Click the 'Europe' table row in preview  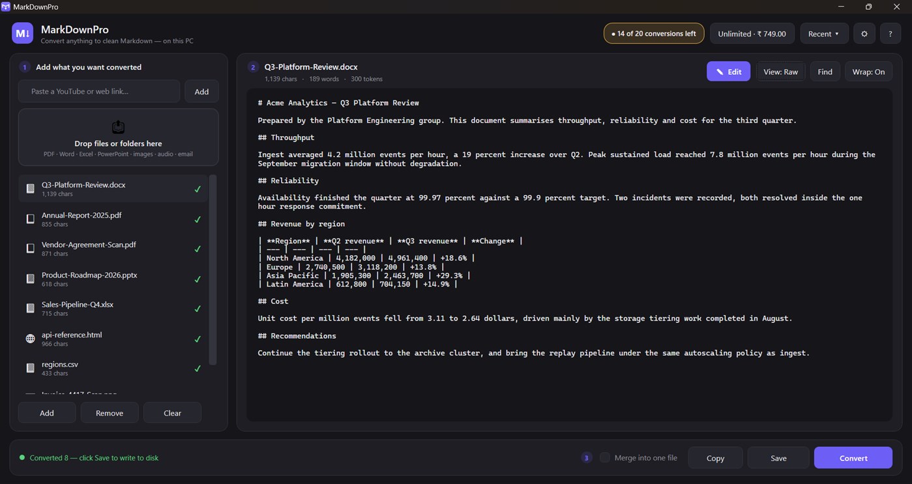click(351, 266)
